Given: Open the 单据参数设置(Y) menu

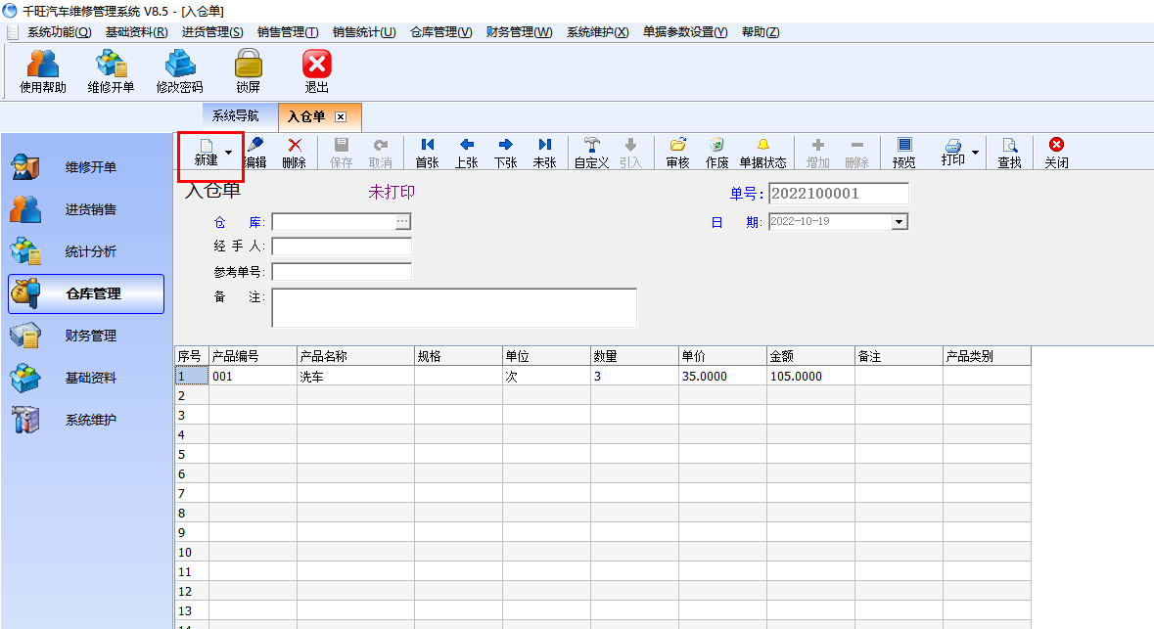Looking at the screenshot, I should [x=685, y=32].
